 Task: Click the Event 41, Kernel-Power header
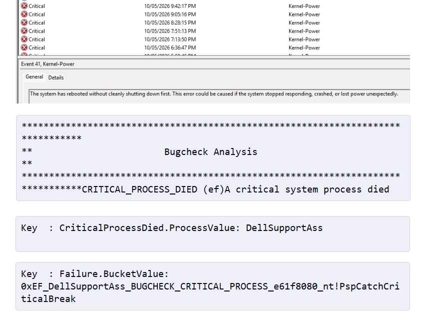[x=47, y=64]
